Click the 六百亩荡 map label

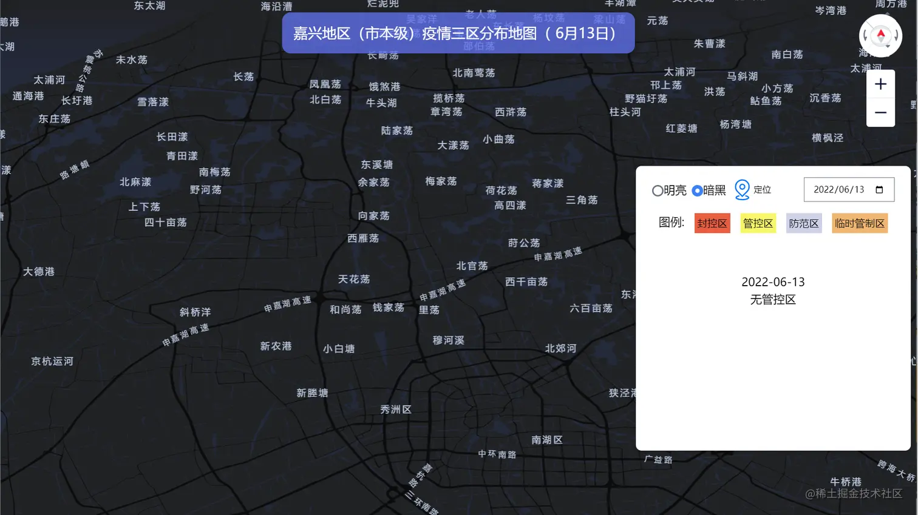tap(591, 308)
